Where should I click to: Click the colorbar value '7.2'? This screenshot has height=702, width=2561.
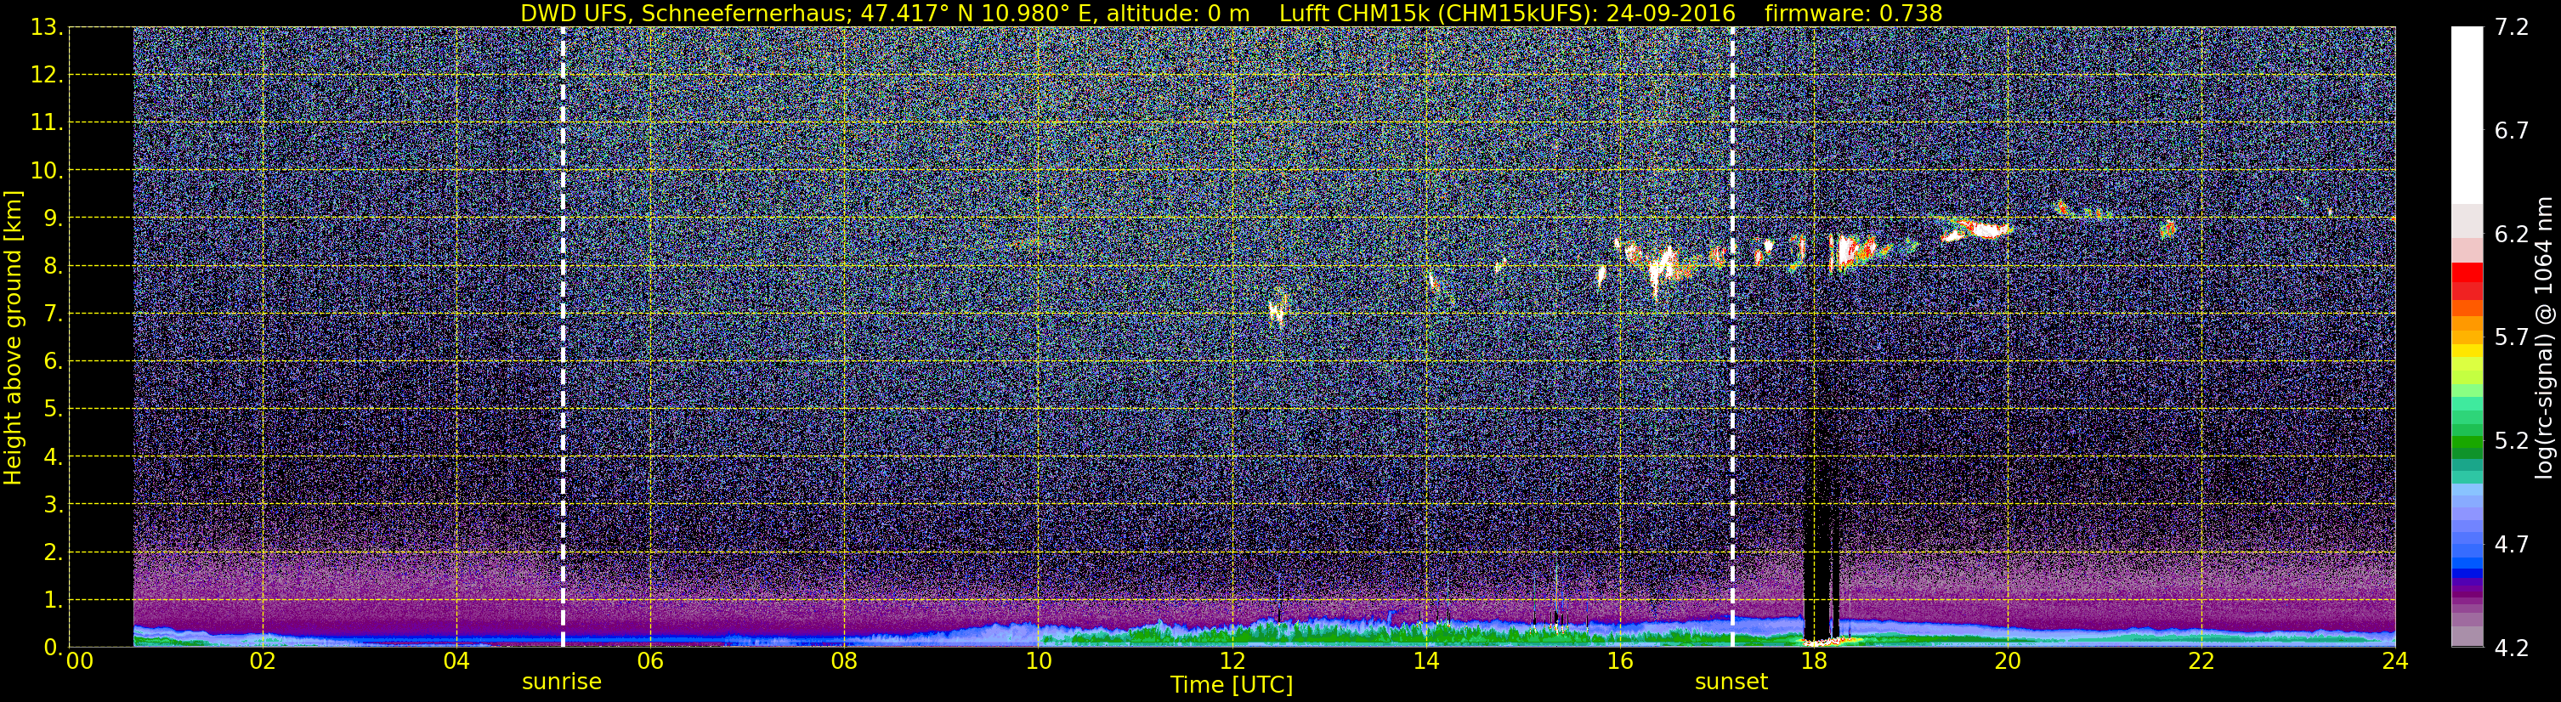2510,28
